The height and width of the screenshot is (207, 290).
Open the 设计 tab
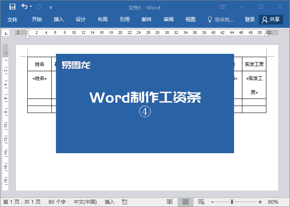81,19
